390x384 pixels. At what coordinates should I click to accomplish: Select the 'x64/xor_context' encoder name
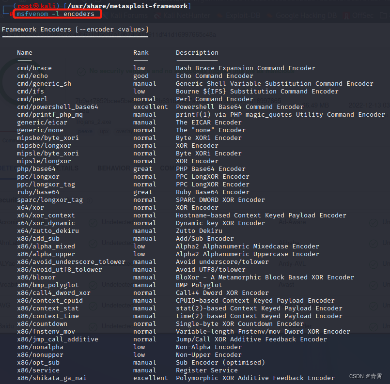tap(46, 215)
